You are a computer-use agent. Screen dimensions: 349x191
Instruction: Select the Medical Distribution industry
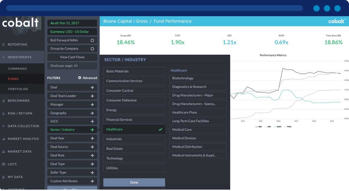(198, 147)
